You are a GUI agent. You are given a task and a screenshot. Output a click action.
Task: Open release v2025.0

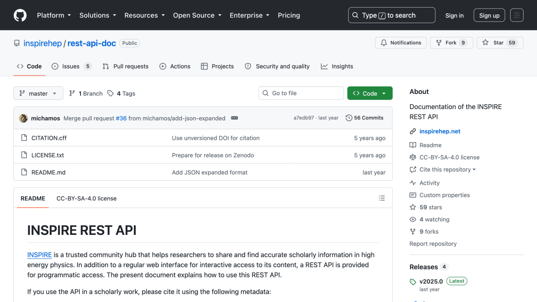click(x=430, y=281)
